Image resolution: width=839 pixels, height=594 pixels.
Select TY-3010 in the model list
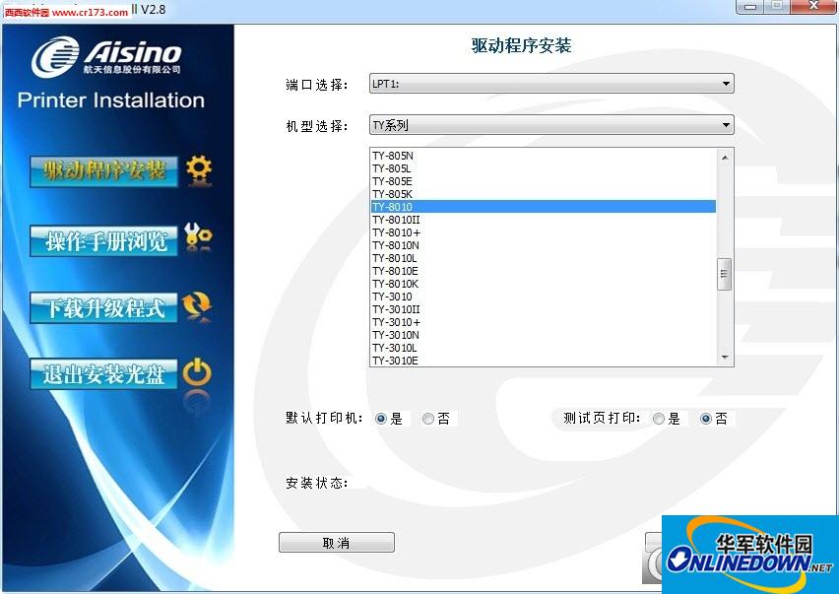(x=544, y=297)
